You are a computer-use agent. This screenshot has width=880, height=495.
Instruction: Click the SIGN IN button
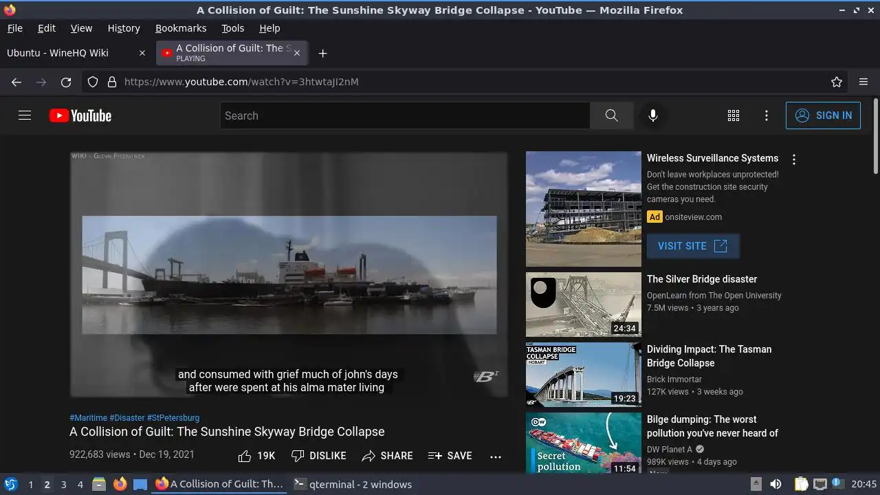(x=823, y=115)
